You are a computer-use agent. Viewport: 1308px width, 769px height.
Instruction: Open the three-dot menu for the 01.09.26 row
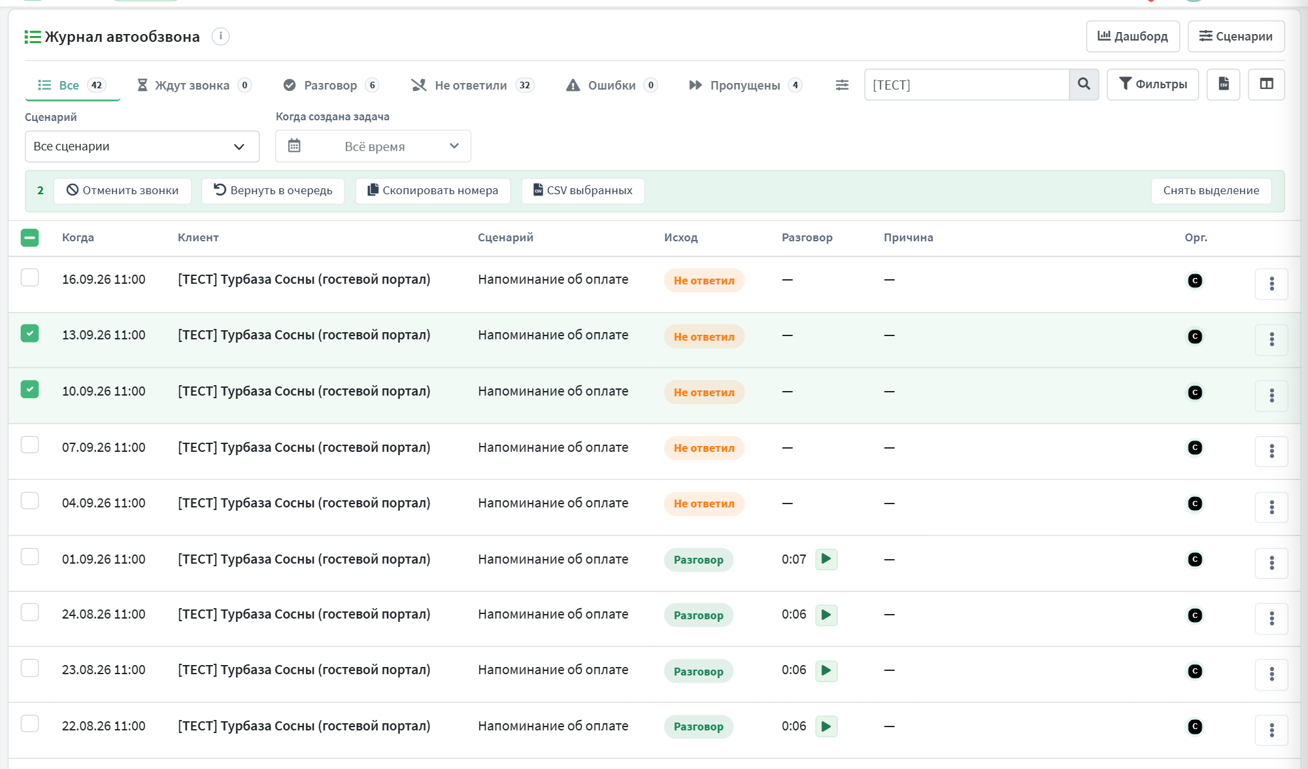(1271, 563)
